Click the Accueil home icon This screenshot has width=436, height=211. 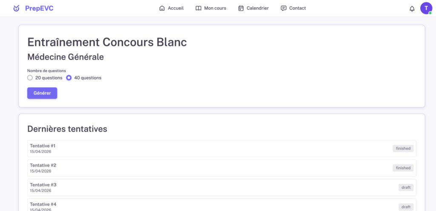click(x=162, y=8)
